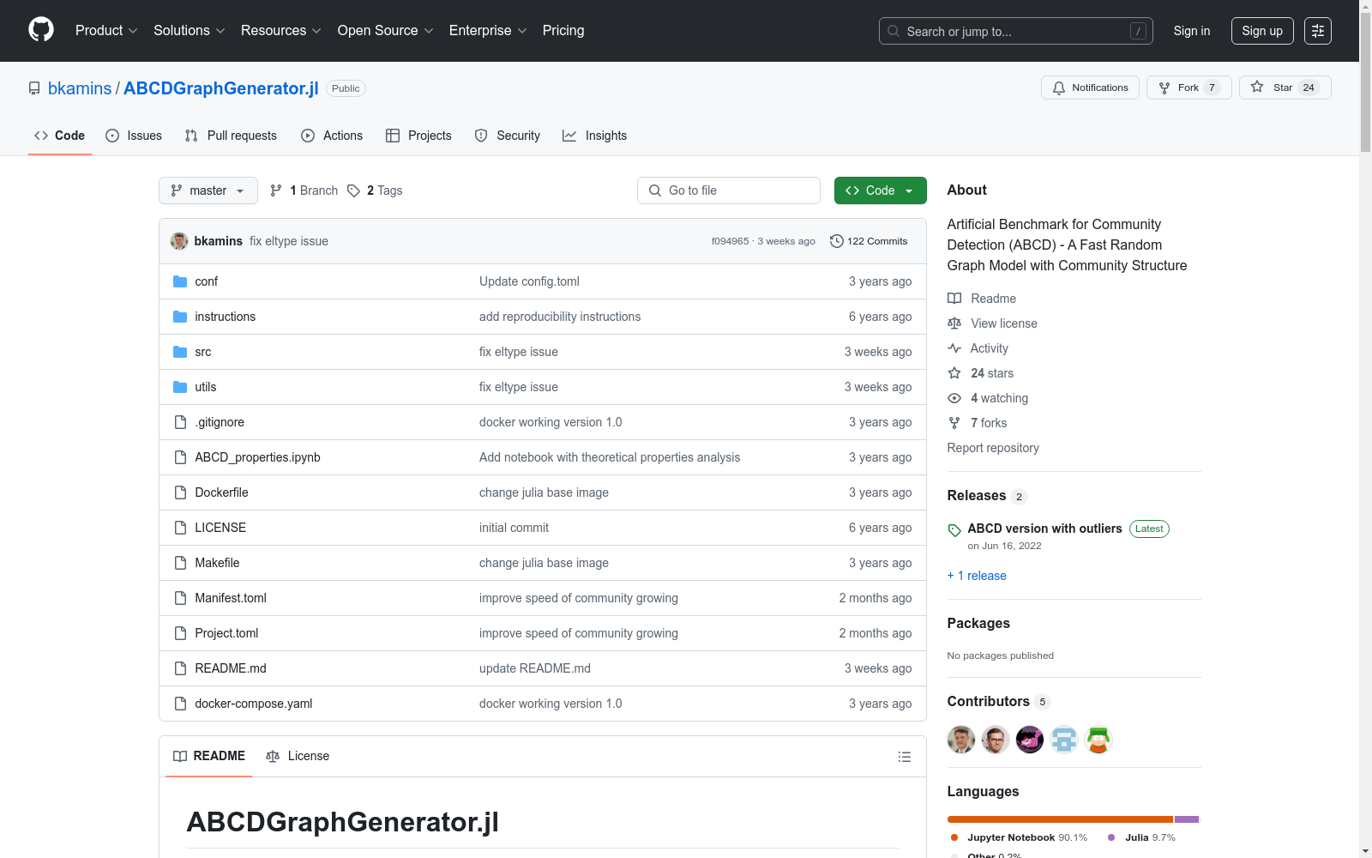1372x858 pixels.
Task: Open the master branch selector
Action: click(x=208, y=190)
